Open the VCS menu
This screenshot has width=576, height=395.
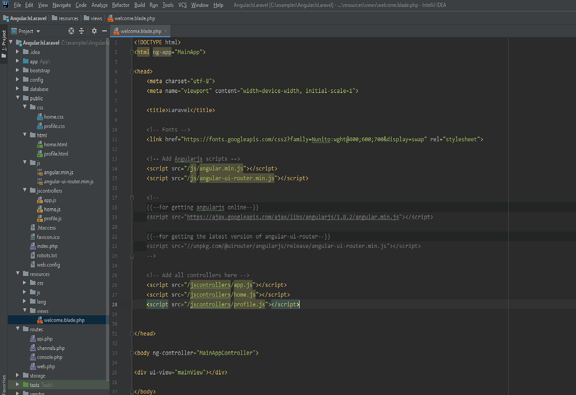[x=182, y=5]
